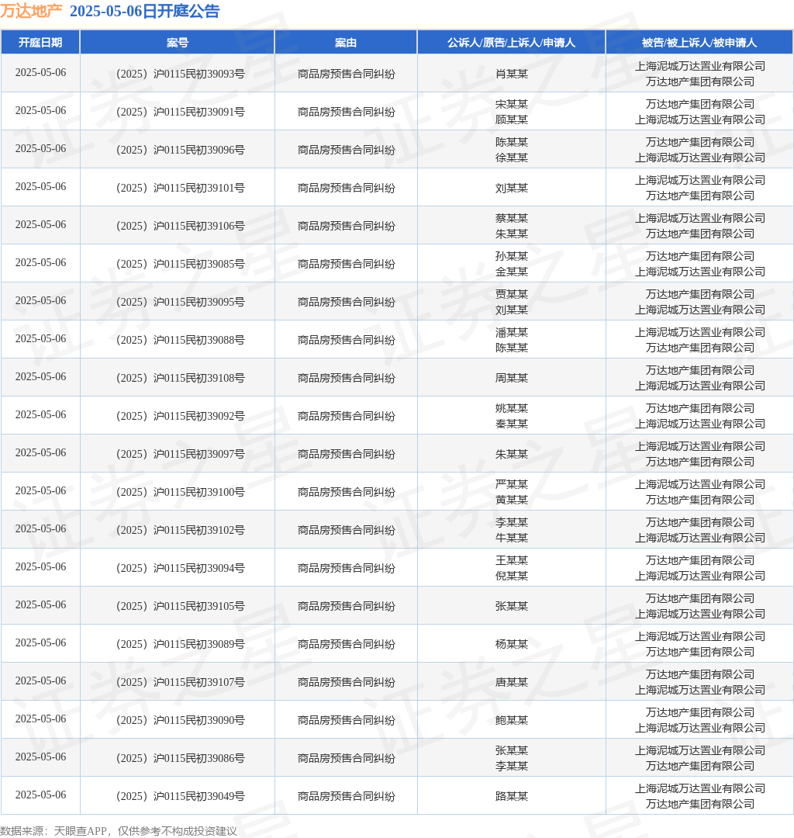Select plaintiff 姚某某

click(x=512, y=408)
